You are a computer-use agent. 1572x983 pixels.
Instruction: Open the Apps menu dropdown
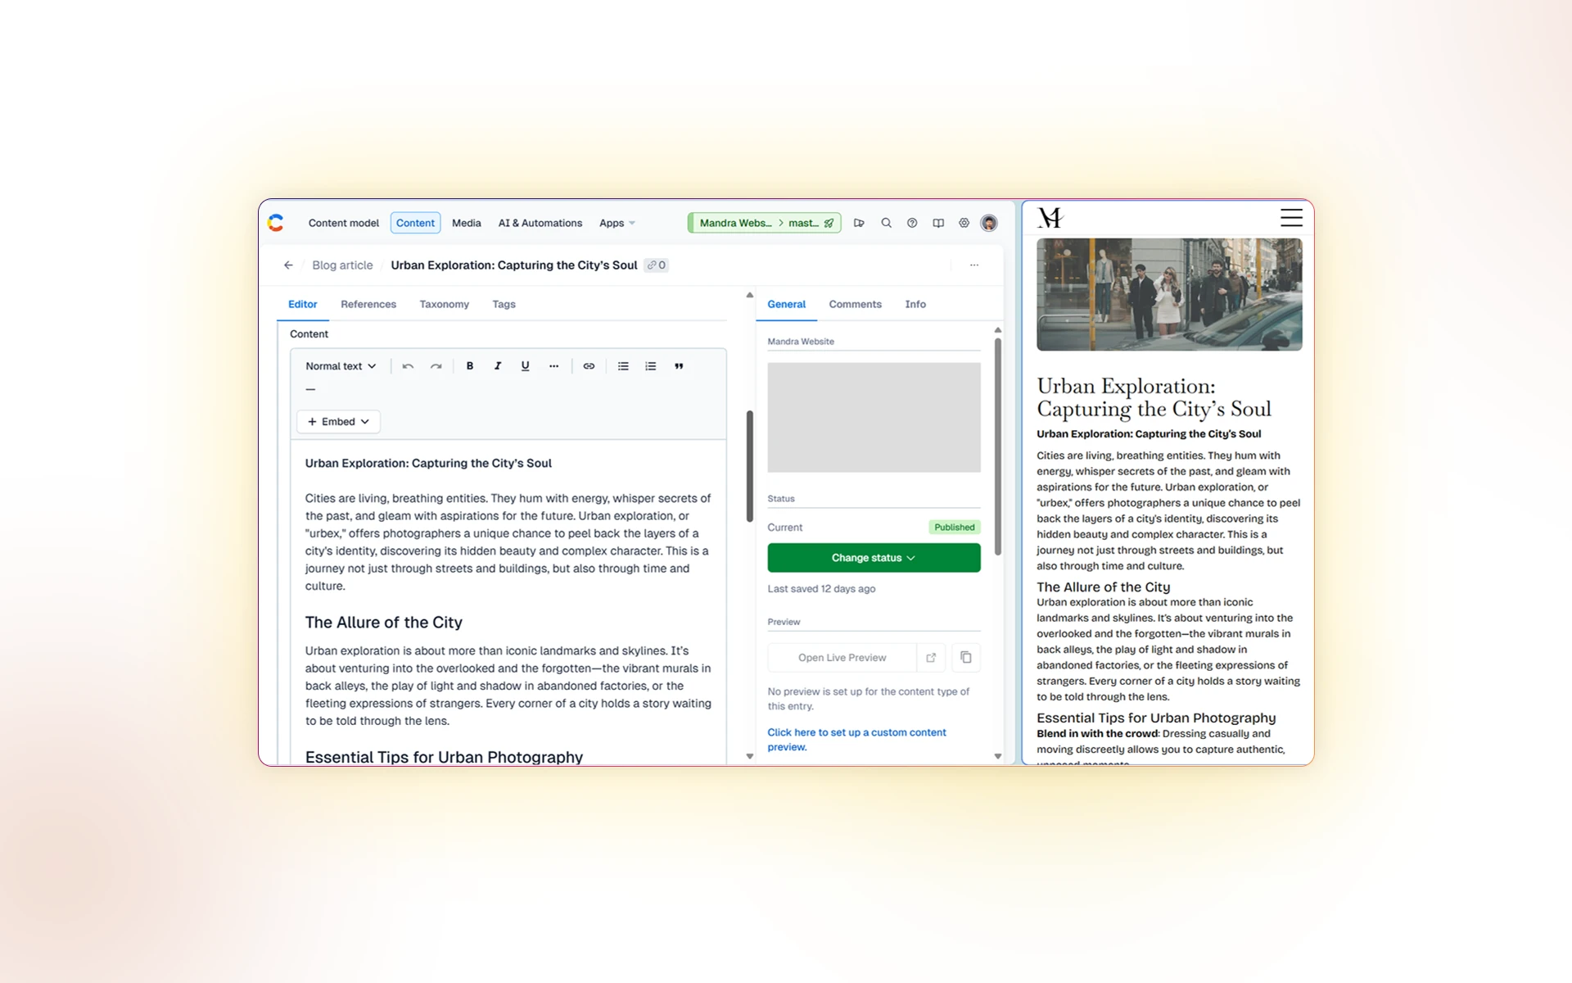617,223
